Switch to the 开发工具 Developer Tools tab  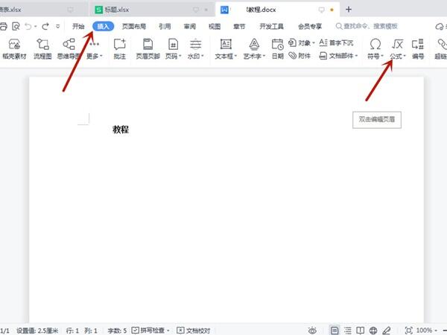(x=271, y=27)
